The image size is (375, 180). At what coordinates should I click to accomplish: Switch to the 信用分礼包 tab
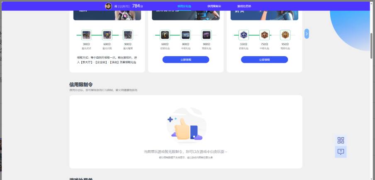(185, 6)
